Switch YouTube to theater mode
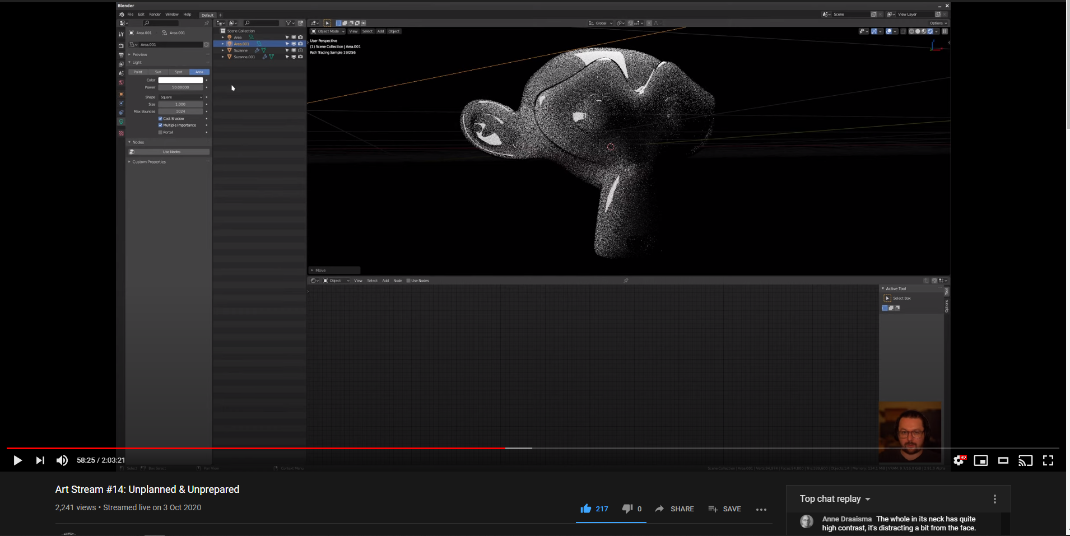The height and width of the screenshot is (536, 1070). (1003, 460)
